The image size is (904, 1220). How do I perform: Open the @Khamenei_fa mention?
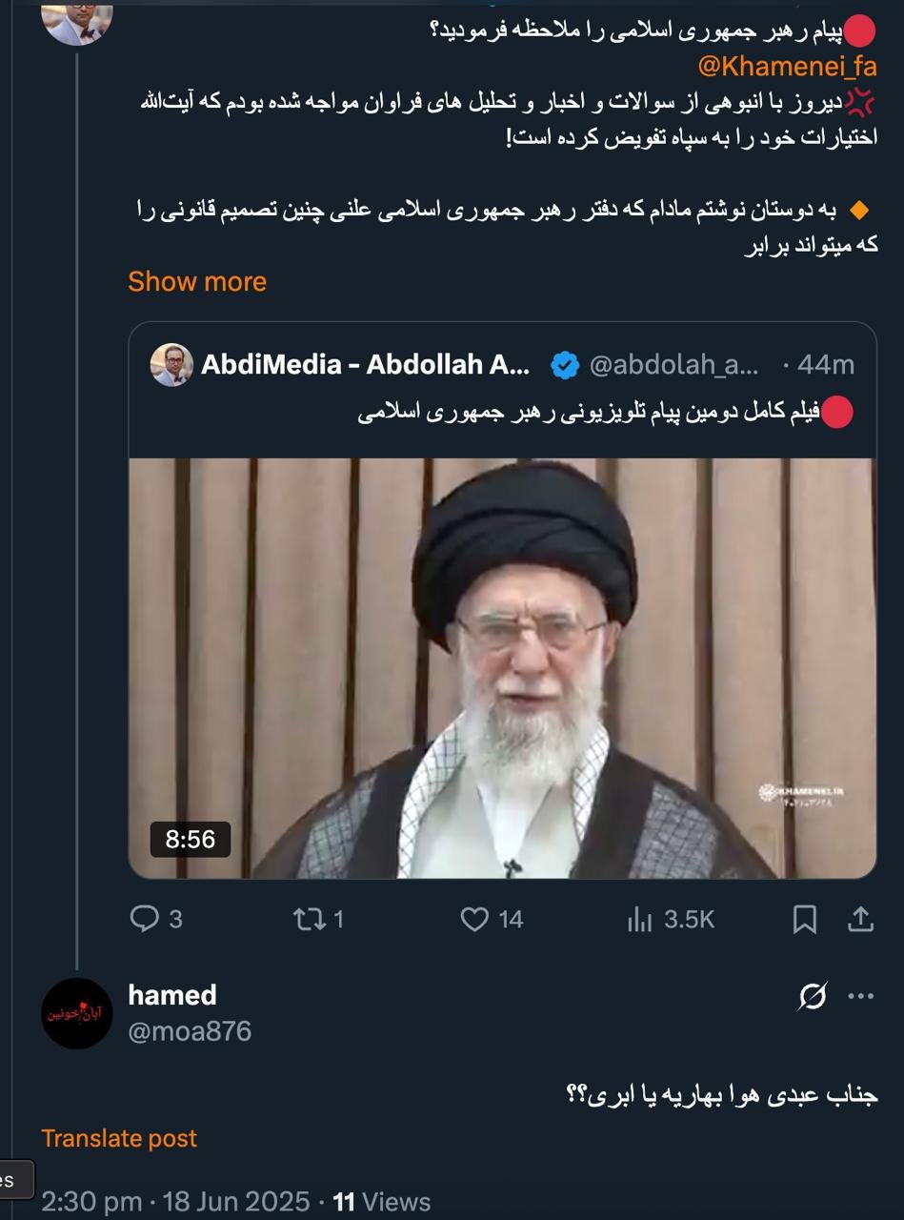tap(787, 67)
